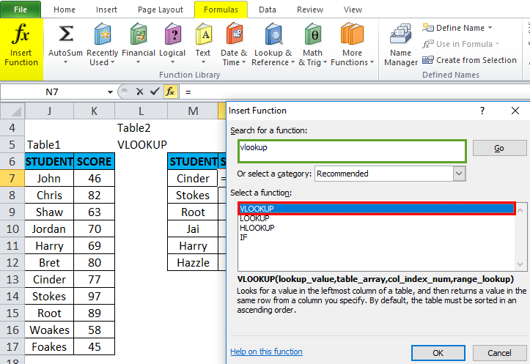
Task: Confirm formula with checkmark icon
Action: [x=155, y=92]
